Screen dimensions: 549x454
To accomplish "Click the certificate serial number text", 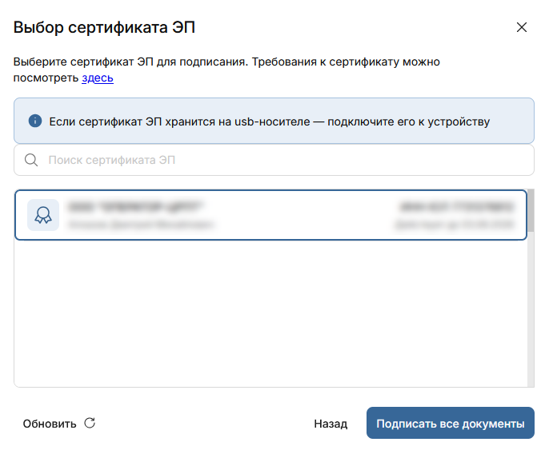I will (x=458, y=206).
